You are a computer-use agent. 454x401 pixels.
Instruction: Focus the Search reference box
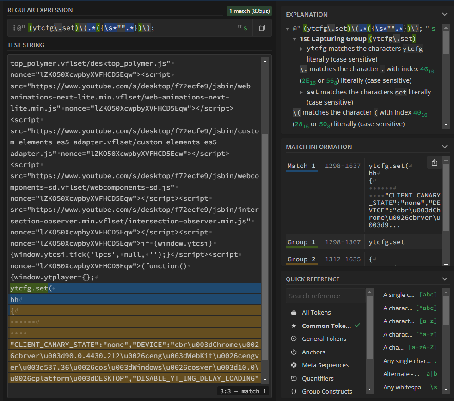[325, 296]
